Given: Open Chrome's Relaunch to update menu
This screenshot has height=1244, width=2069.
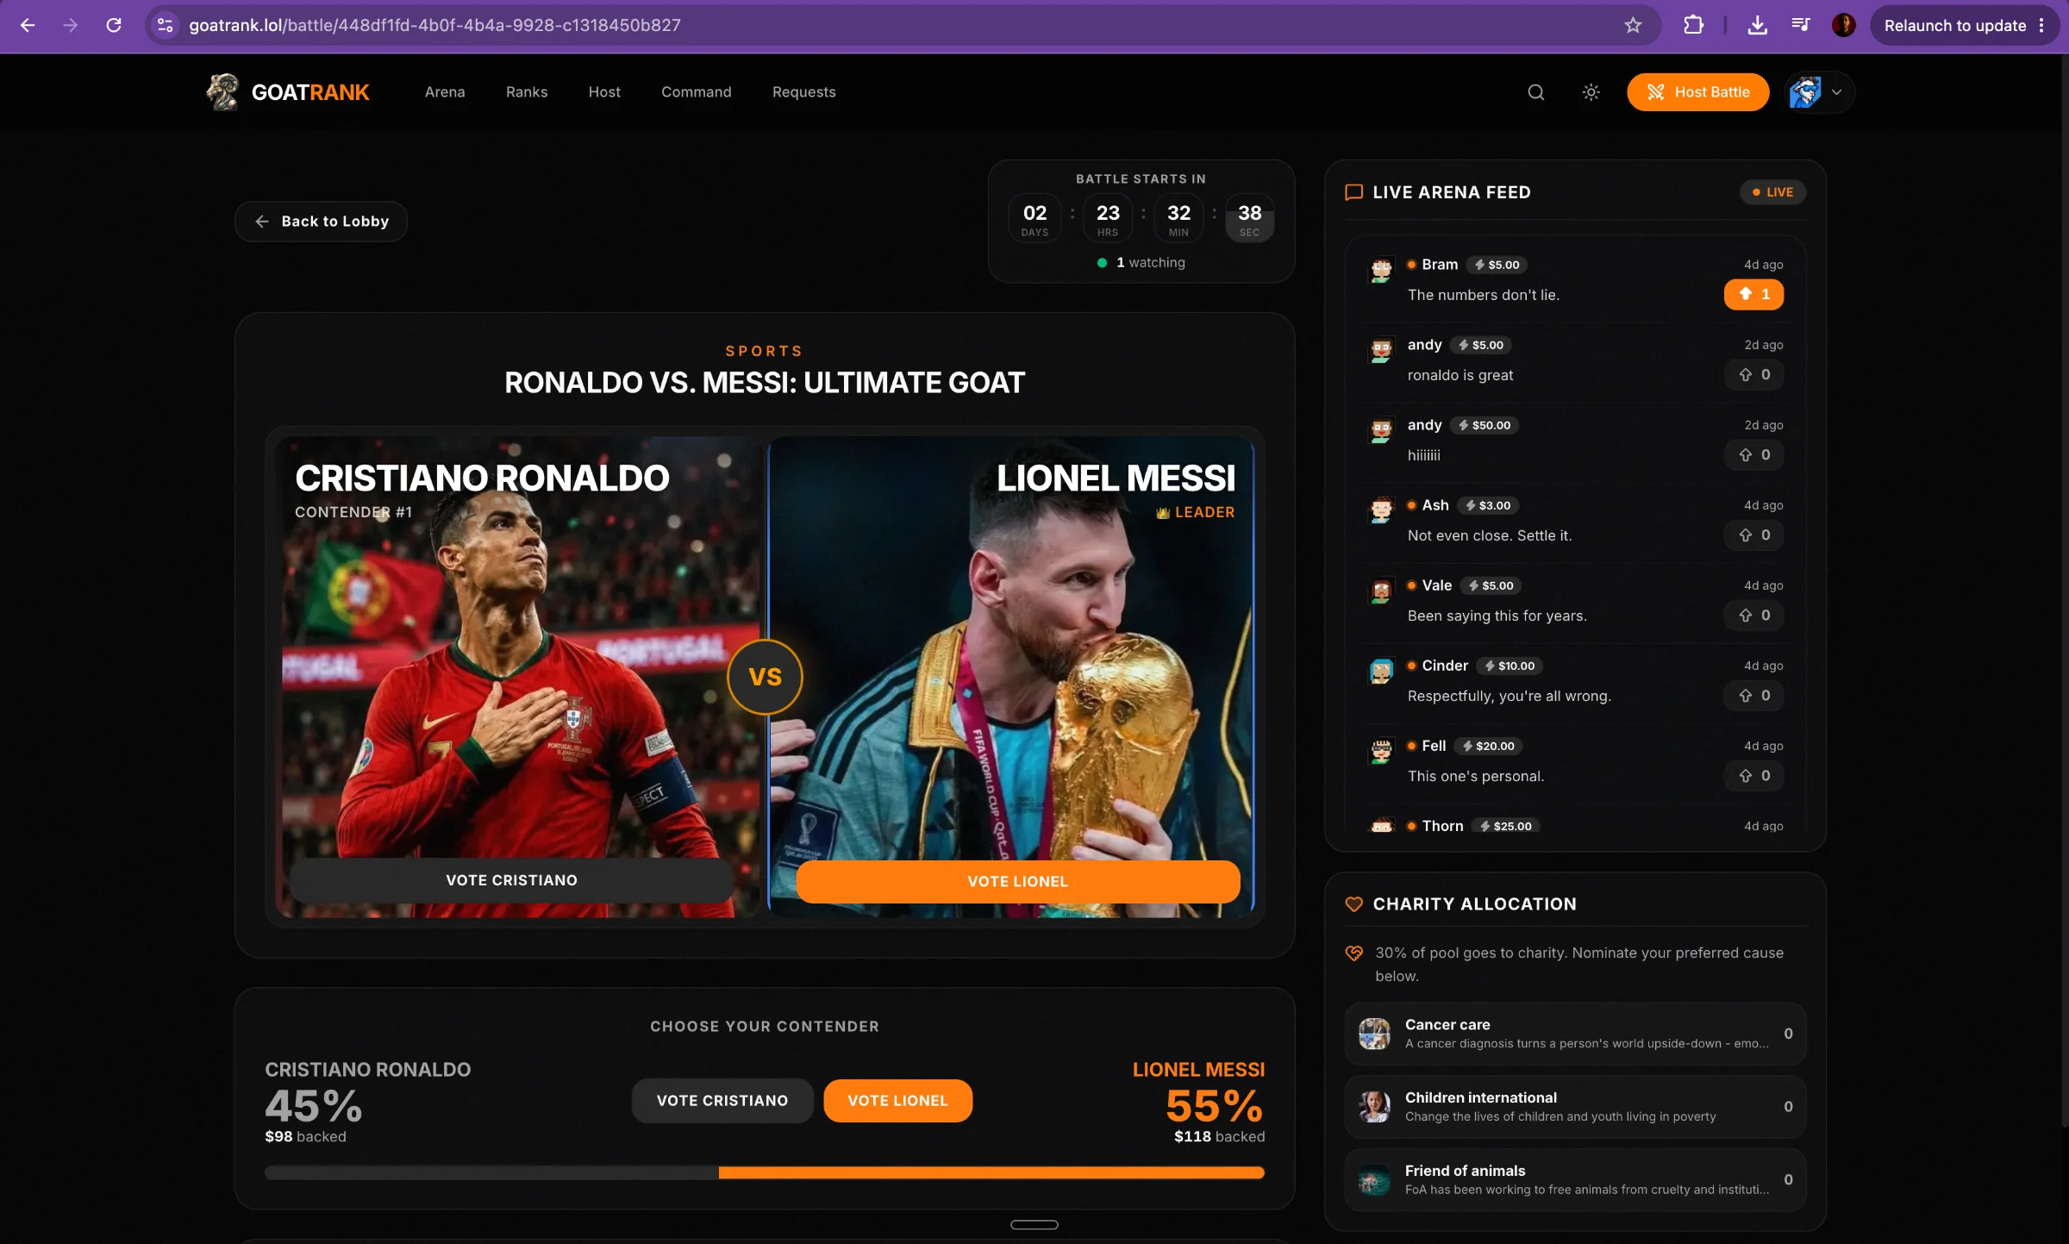Looking at the screenshot, I should pos(1965,25).
